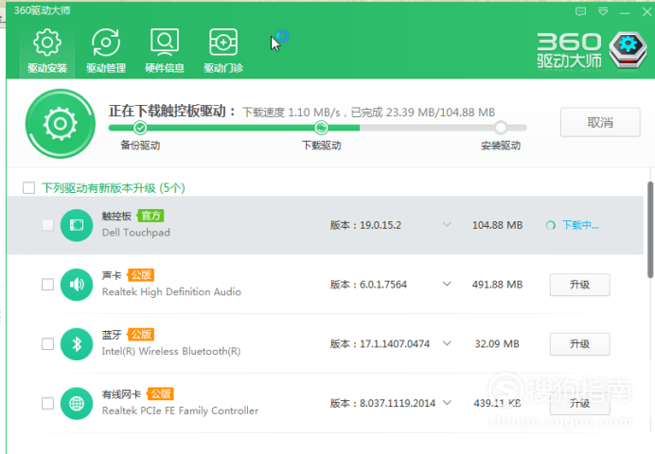The height and width of the screenshot is (454, 655).
Task: Click the spinning icon beside 下载中
Action: click(x=551, y=225)
